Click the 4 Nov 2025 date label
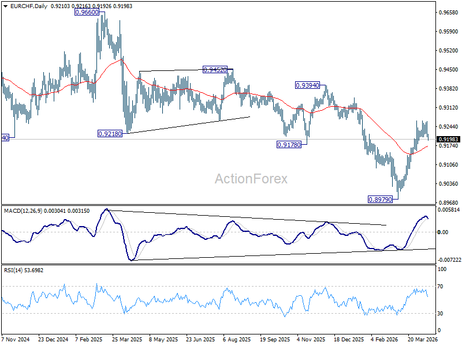462x346 pixels. tap(311, 340)
